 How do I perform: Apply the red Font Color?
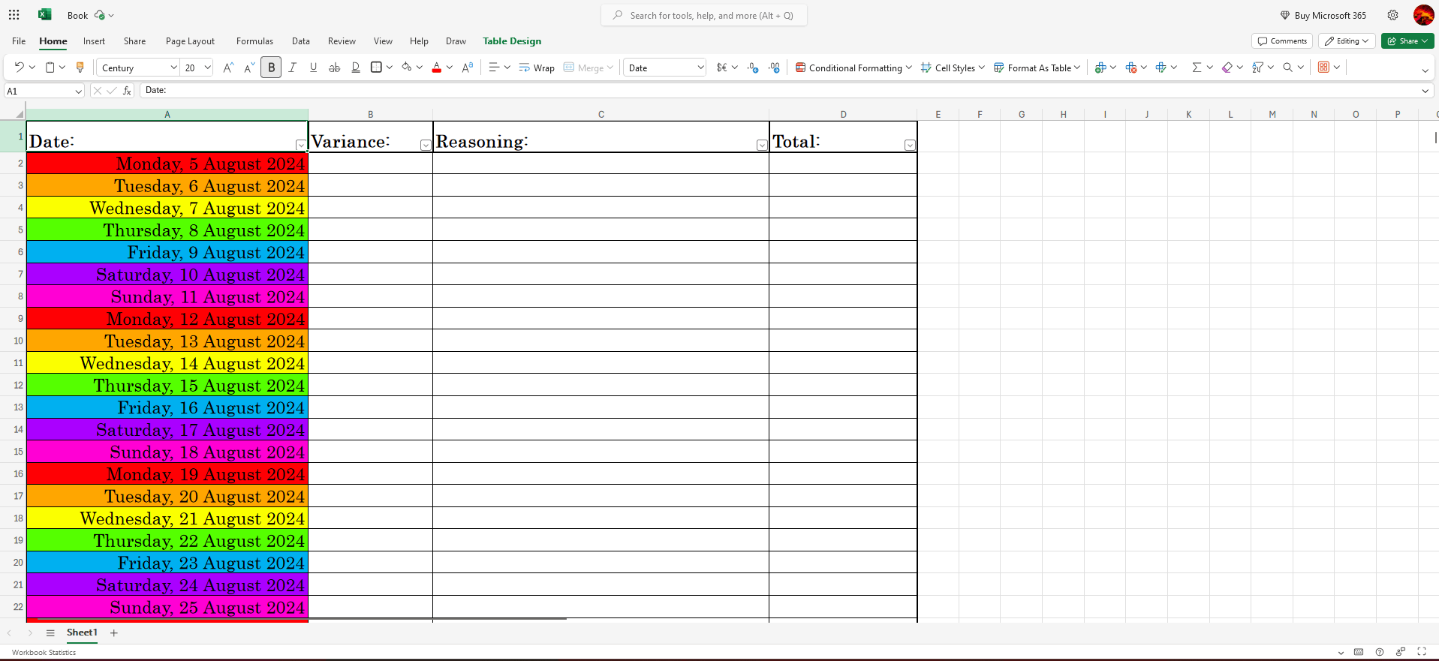click(437, 68)
